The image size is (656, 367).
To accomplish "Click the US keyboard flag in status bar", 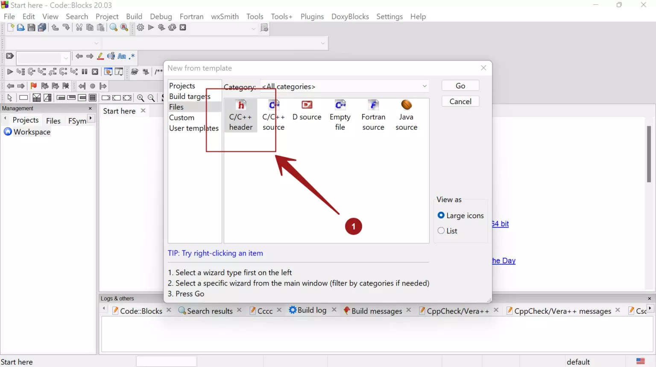I will pos(641,361).
